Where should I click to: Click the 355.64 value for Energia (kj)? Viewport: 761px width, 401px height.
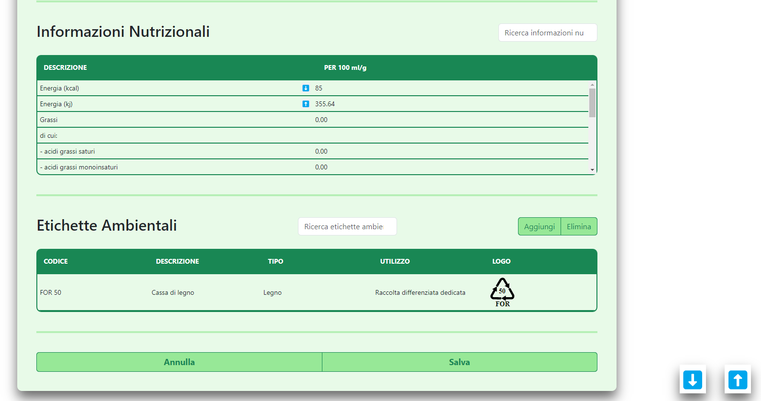(325, 104)
